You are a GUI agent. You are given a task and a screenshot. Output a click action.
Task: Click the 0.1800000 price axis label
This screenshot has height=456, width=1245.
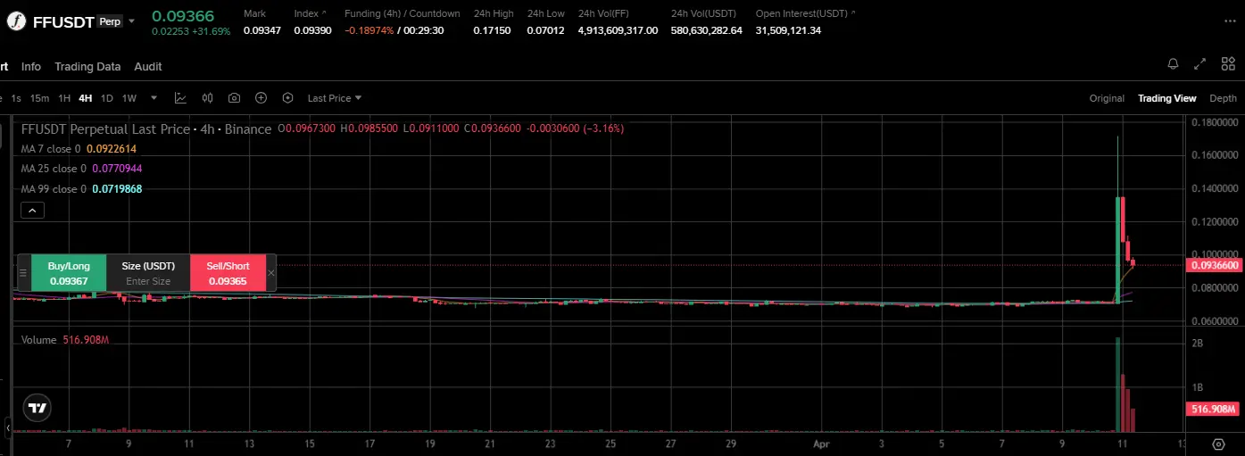(x=1215, y=122)
